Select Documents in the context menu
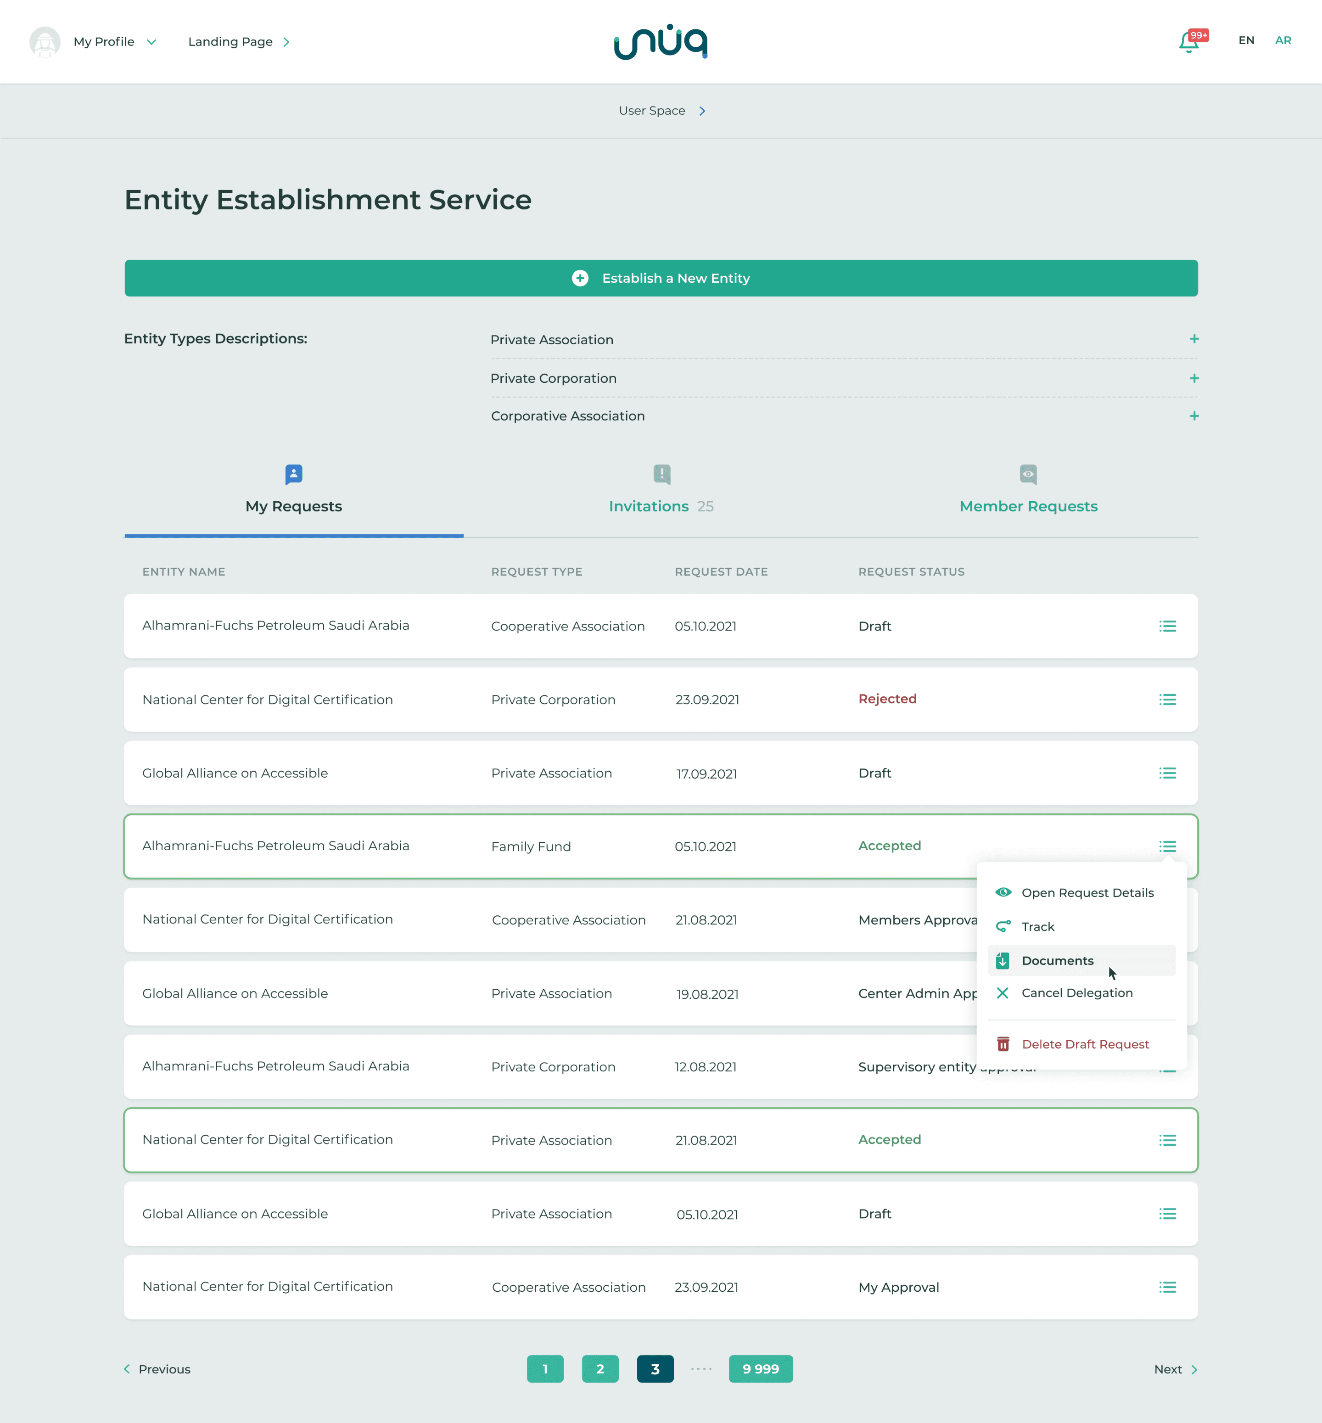 tap(1081, 960)
